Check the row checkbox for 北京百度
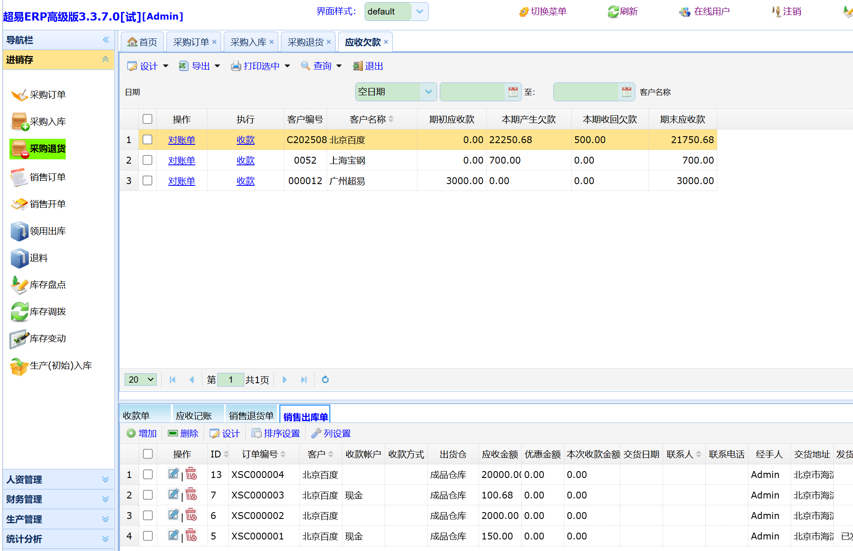Image resolution: width=853 pixels, height=551 pixels. pyautogui.click(x=147, y=140)
